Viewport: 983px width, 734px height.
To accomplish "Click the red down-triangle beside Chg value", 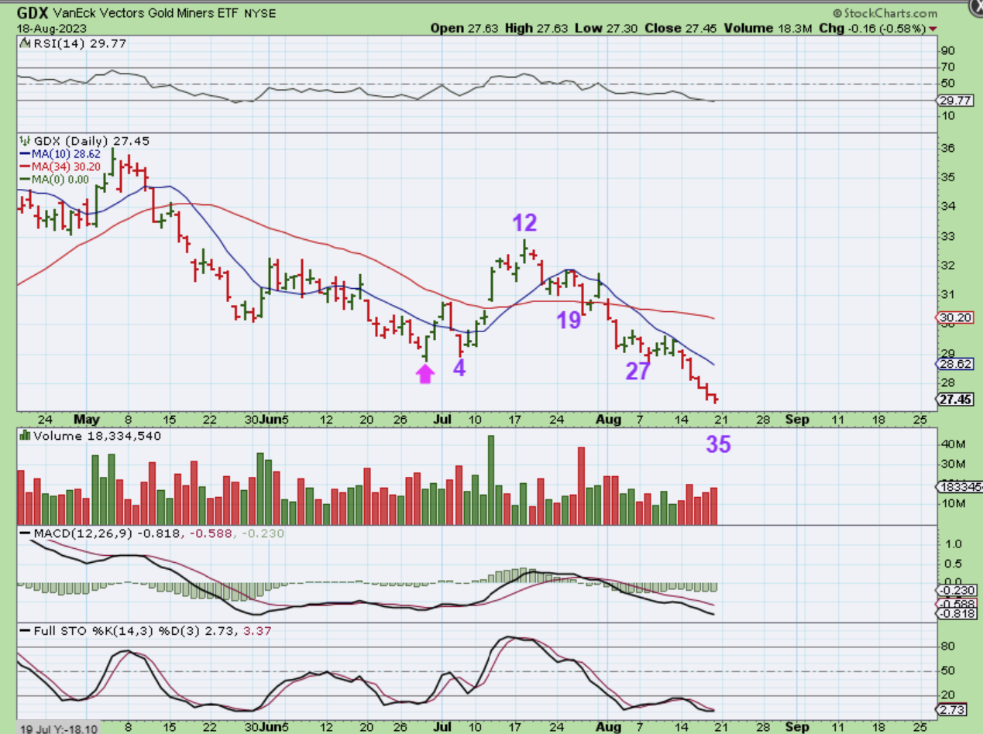I will 932,29.
